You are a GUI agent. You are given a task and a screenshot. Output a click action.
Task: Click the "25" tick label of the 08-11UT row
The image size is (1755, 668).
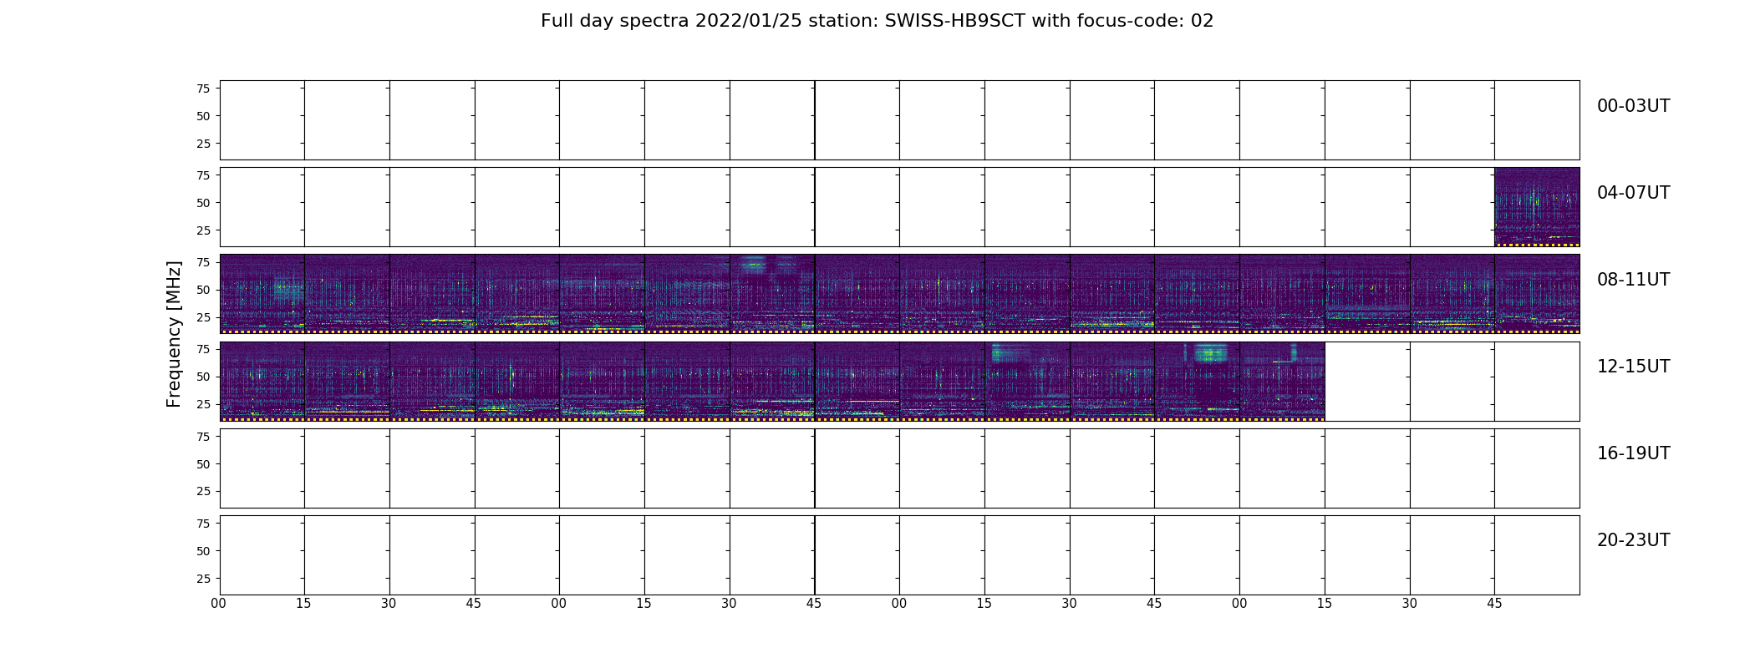pyautogui.click(x=203, y=317)
